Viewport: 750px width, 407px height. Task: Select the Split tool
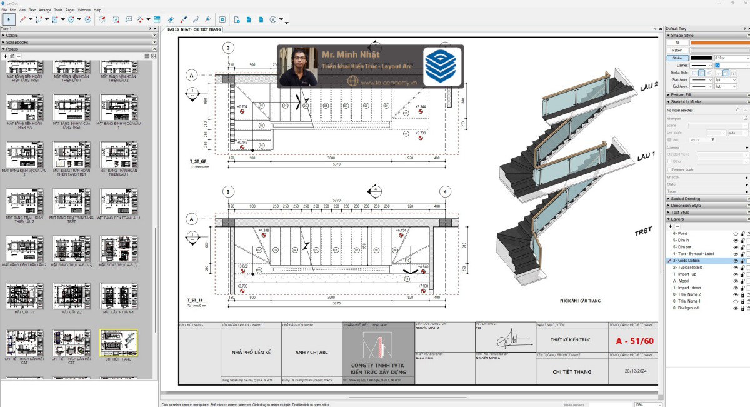click(x=196, y=19)
